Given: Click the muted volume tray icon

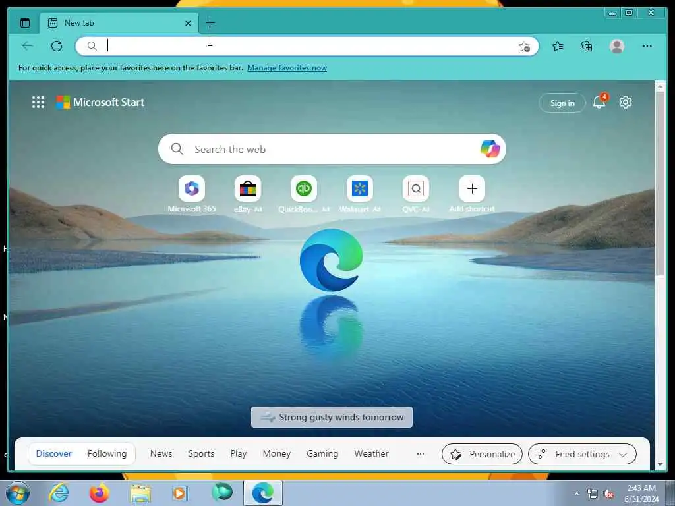Looking at the screenshot, I should pos(608,493).
